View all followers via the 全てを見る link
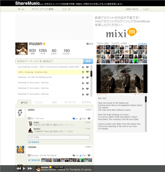 143,44
